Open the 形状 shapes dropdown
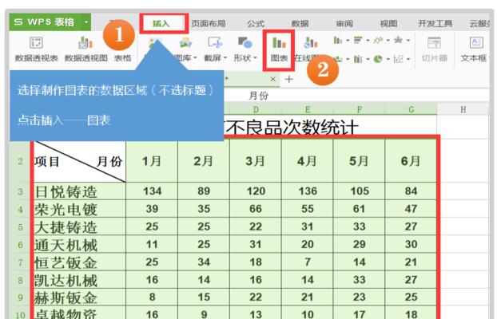 [x=245, y=49]
